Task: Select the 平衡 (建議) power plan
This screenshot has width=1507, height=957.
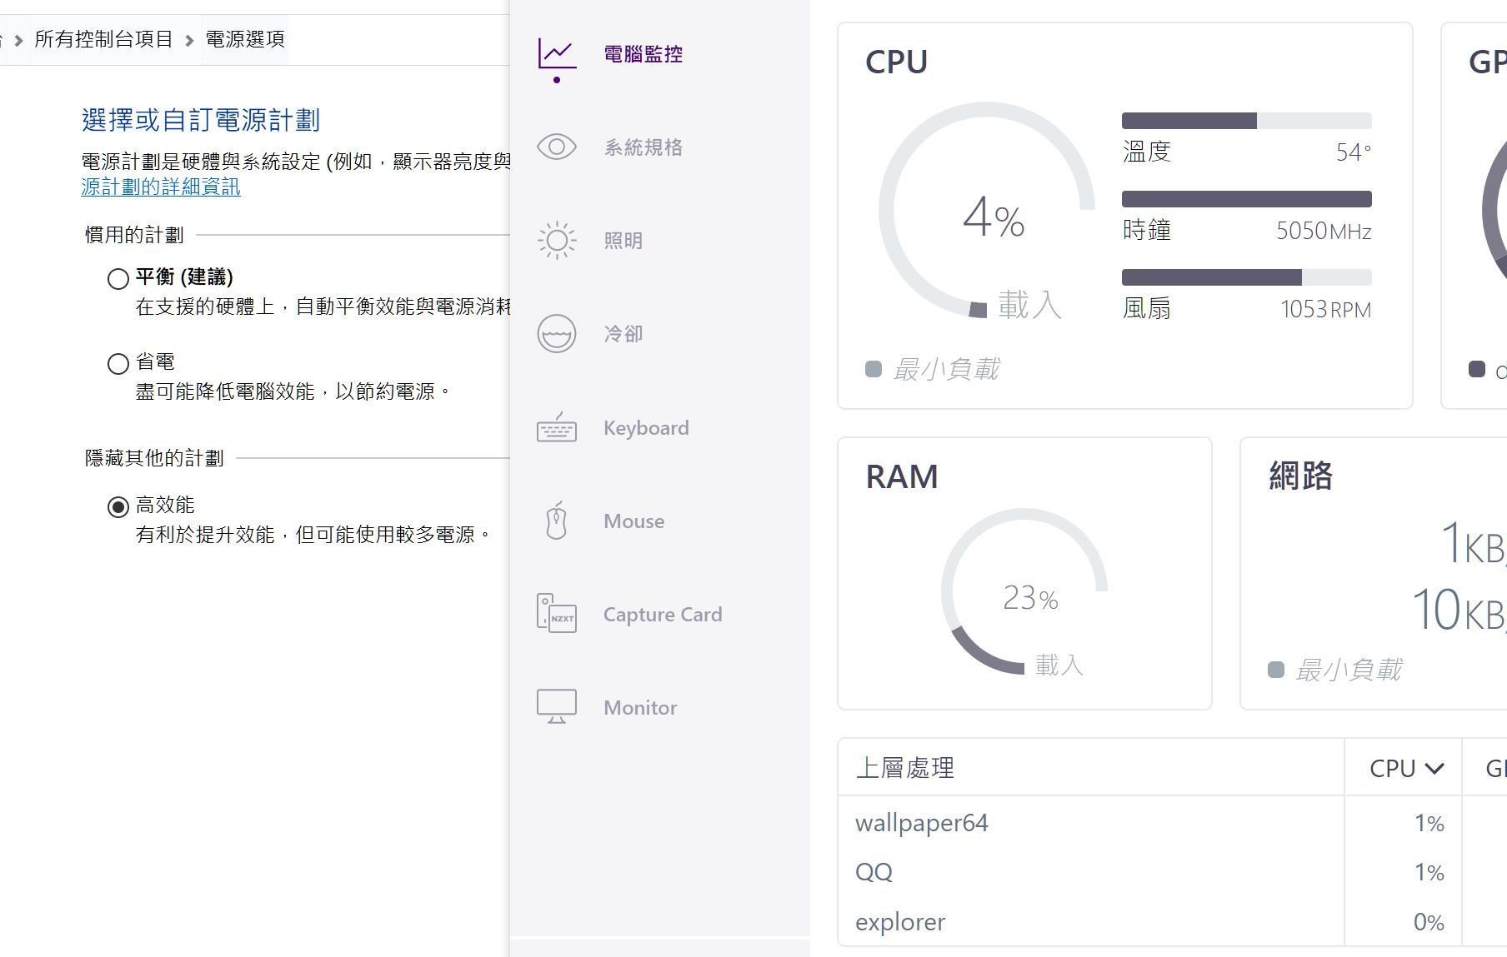Action: click(118, 278)
